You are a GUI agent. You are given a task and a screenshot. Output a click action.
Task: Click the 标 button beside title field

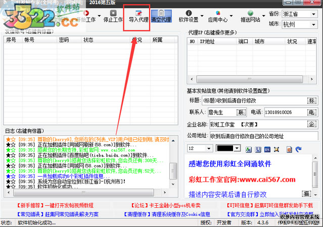tap(311, 100)
